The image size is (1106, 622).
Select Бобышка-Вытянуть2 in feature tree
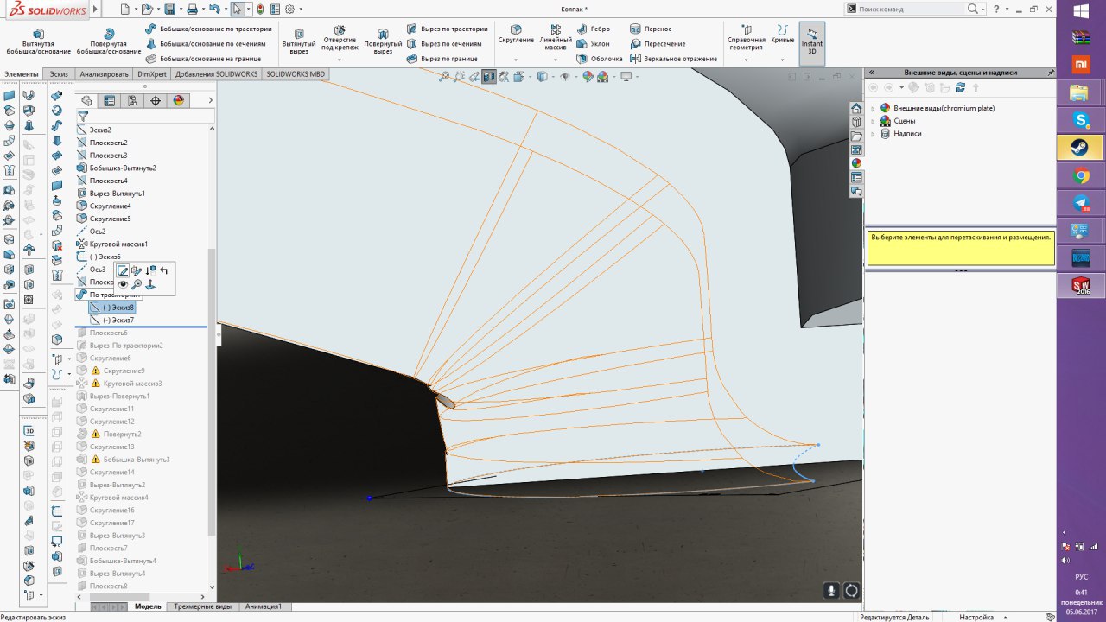pyautogui.click(x=123, y=168)
